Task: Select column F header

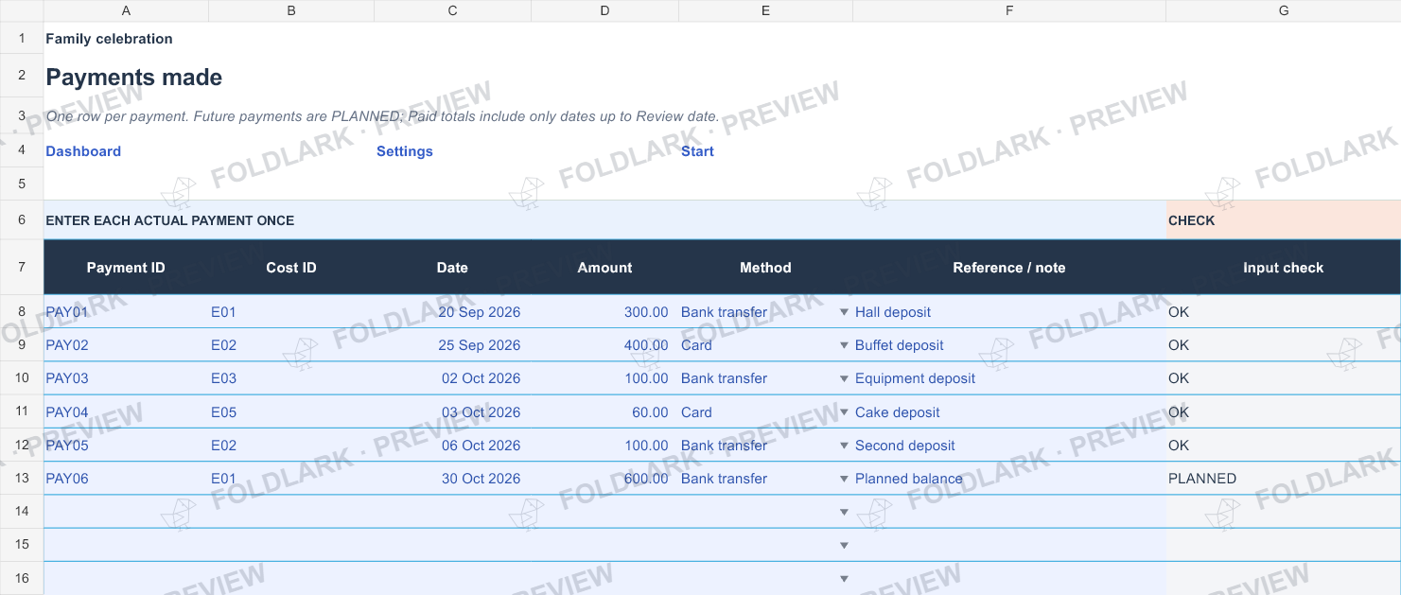Action: click(1009, 10)
